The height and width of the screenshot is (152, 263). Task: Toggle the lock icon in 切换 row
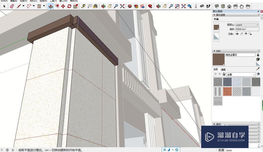[241, 34]
